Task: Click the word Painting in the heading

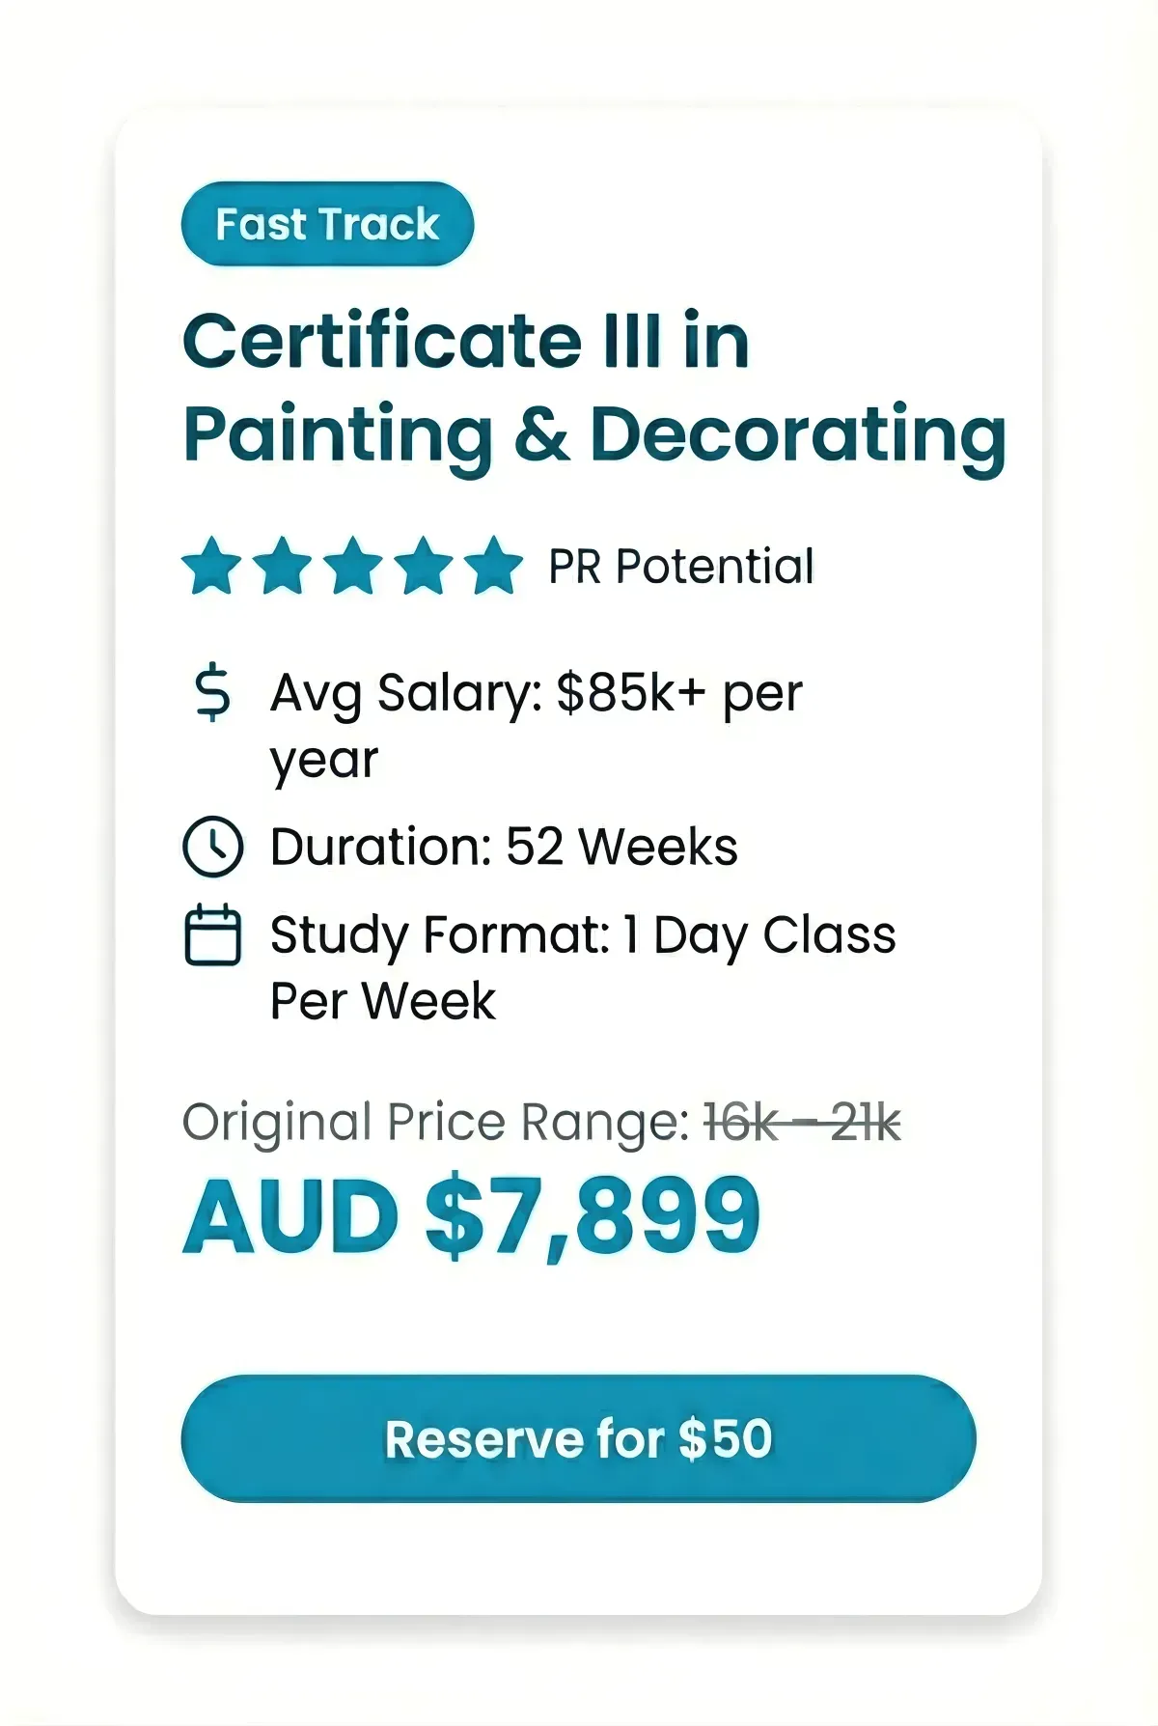Action: (338, 436)
